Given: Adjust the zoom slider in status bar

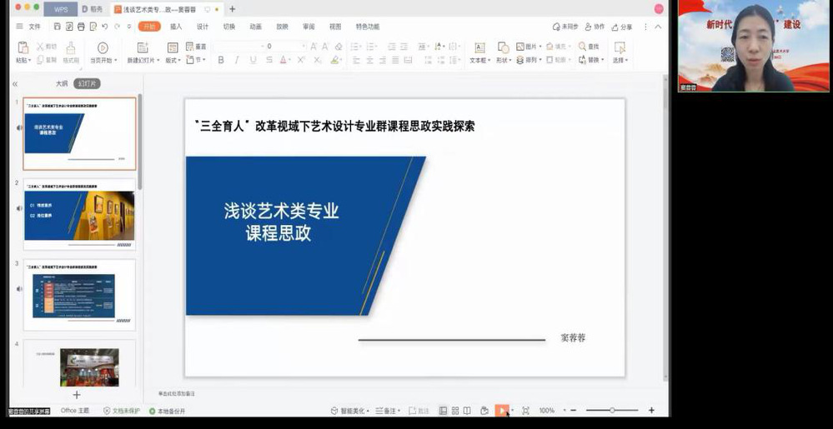Looking at the screenshot, I should 612,411.
